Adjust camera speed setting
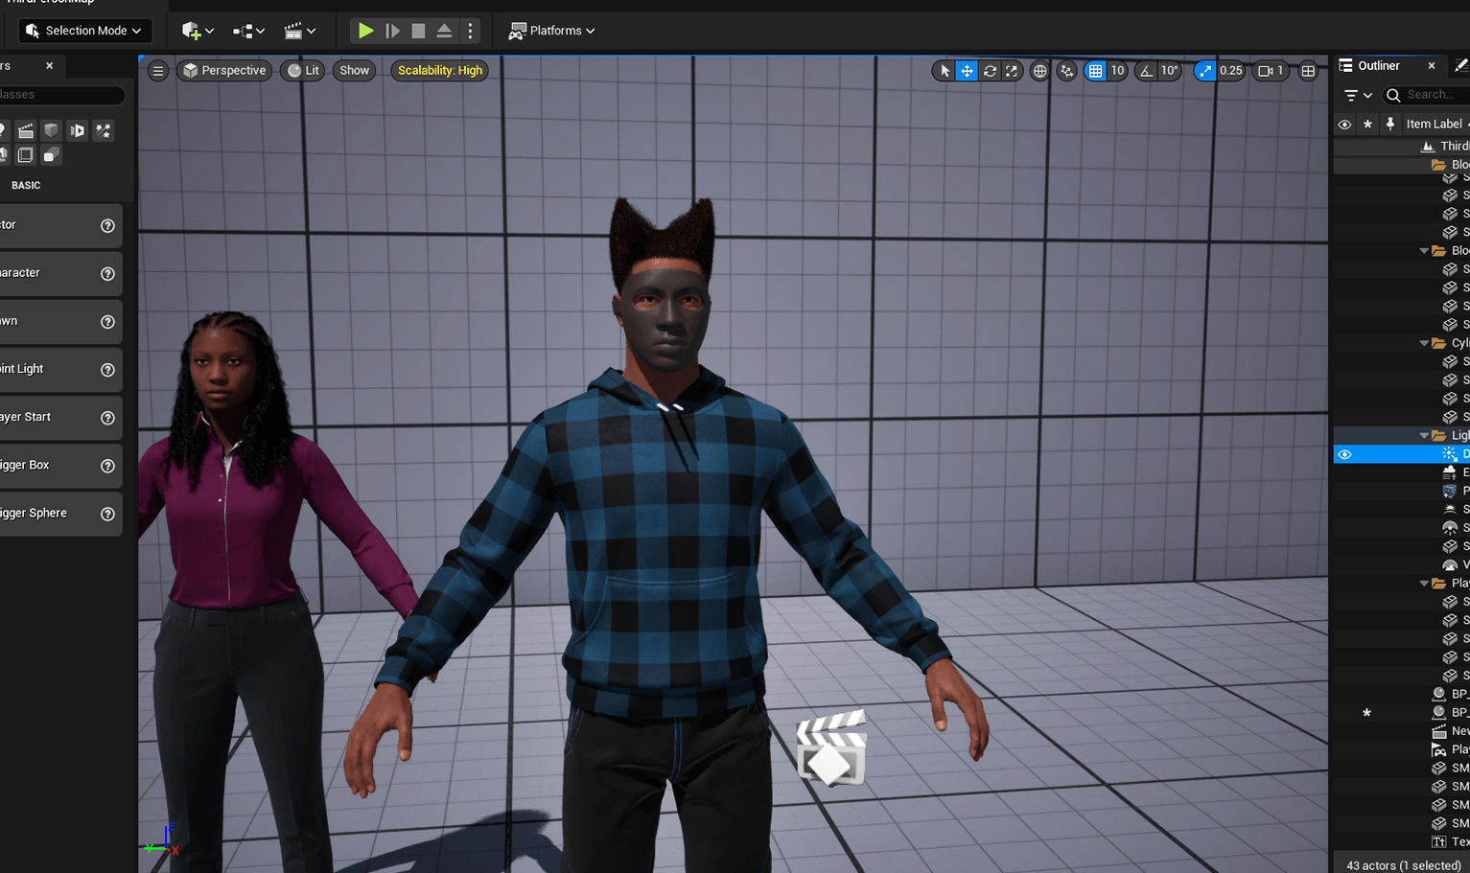 [x=1271, y=71]
